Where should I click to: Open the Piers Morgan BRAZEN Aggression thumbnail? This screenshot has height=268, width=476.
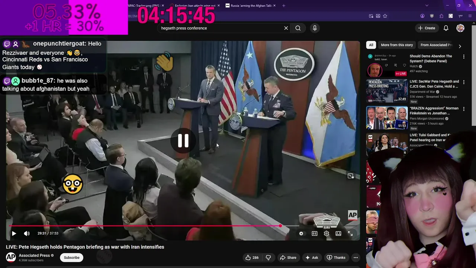point(387,118)
